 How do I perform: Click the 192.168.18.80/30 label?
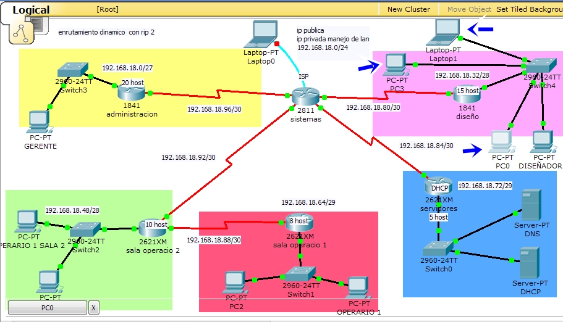tap(373, 107)
